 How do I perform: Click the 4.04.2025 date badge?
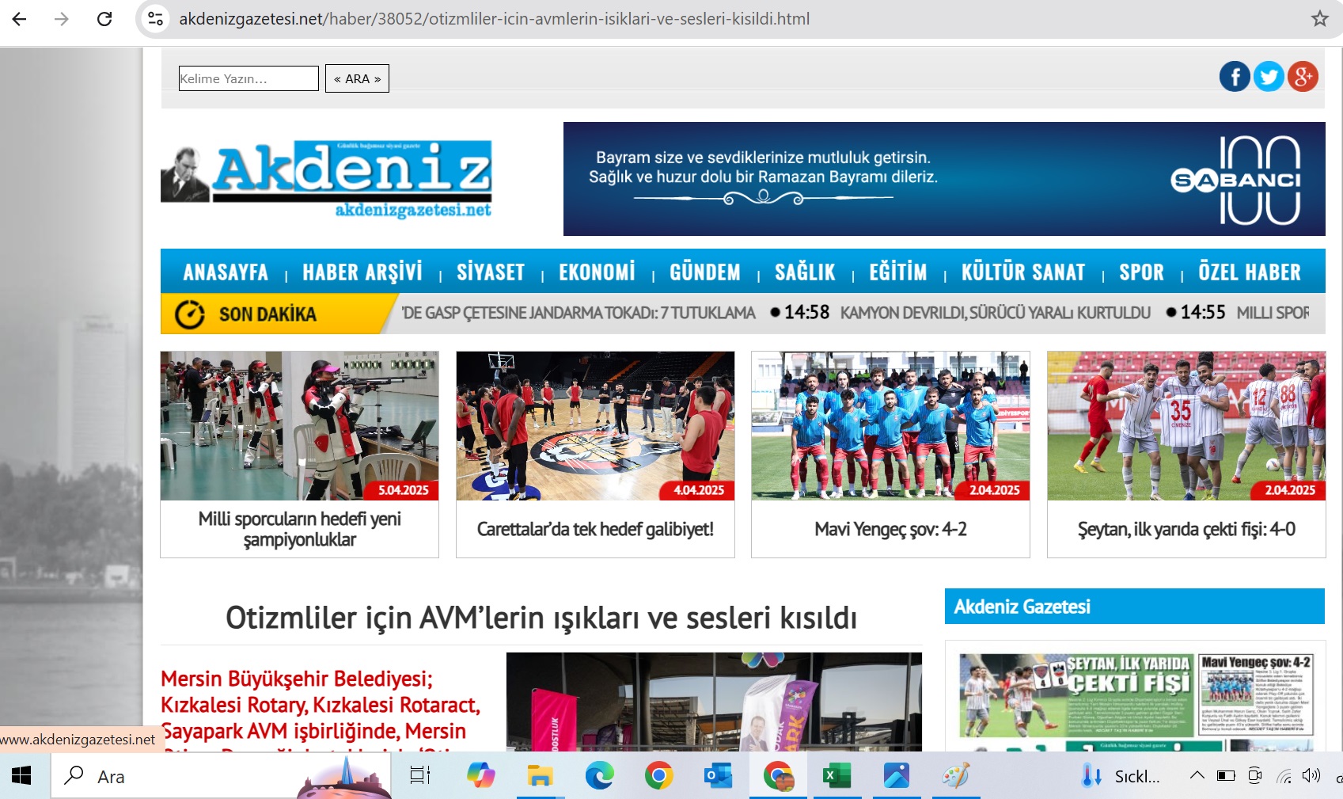coord(699,490)
